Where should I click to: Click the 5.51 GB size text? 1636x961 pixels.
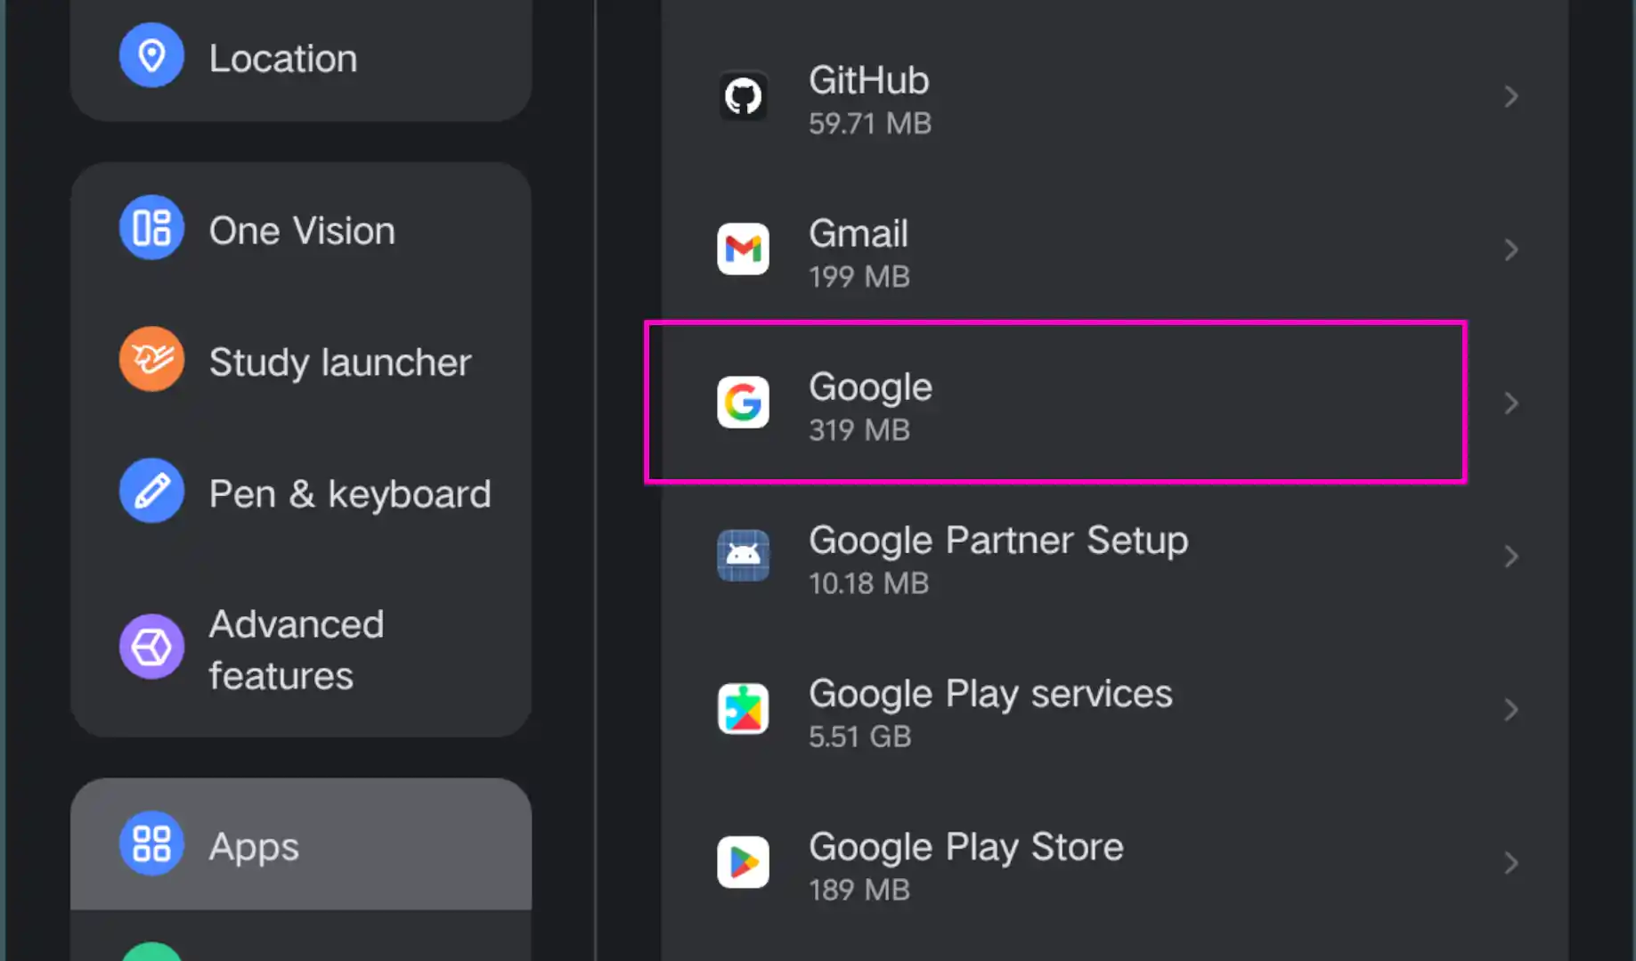point(860,737)
